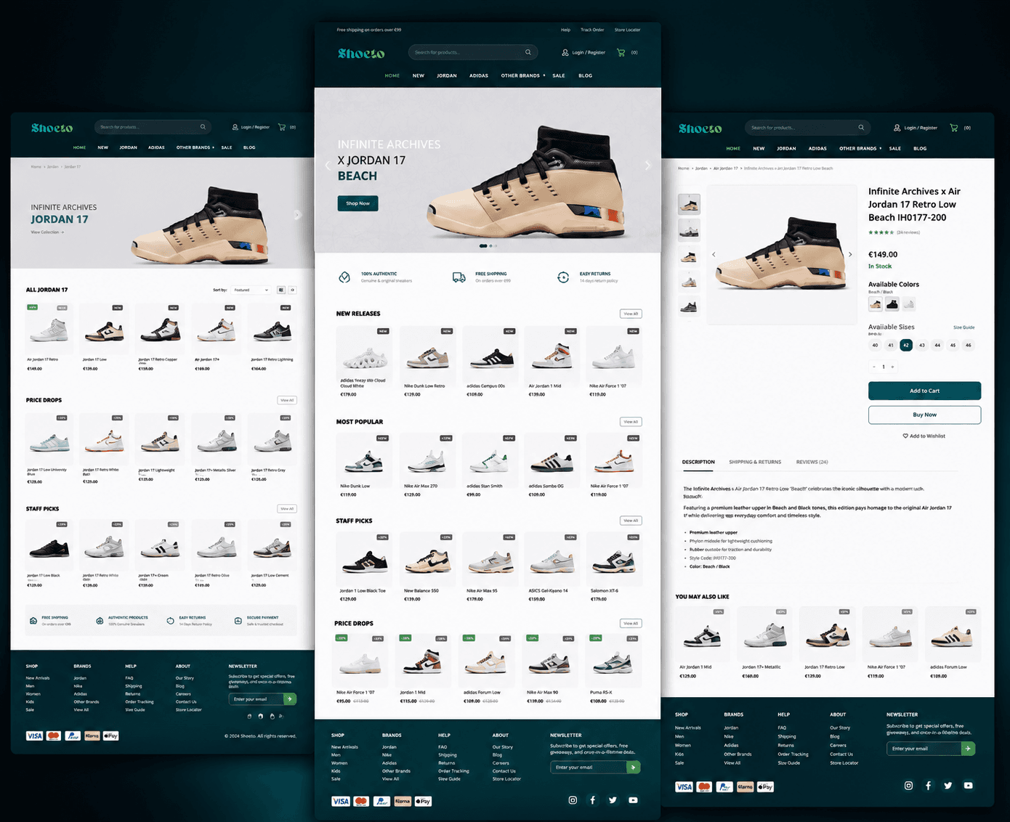
Task: Click the cart icon on right product page
Action: pyautogui.click(x=954, y=128)
